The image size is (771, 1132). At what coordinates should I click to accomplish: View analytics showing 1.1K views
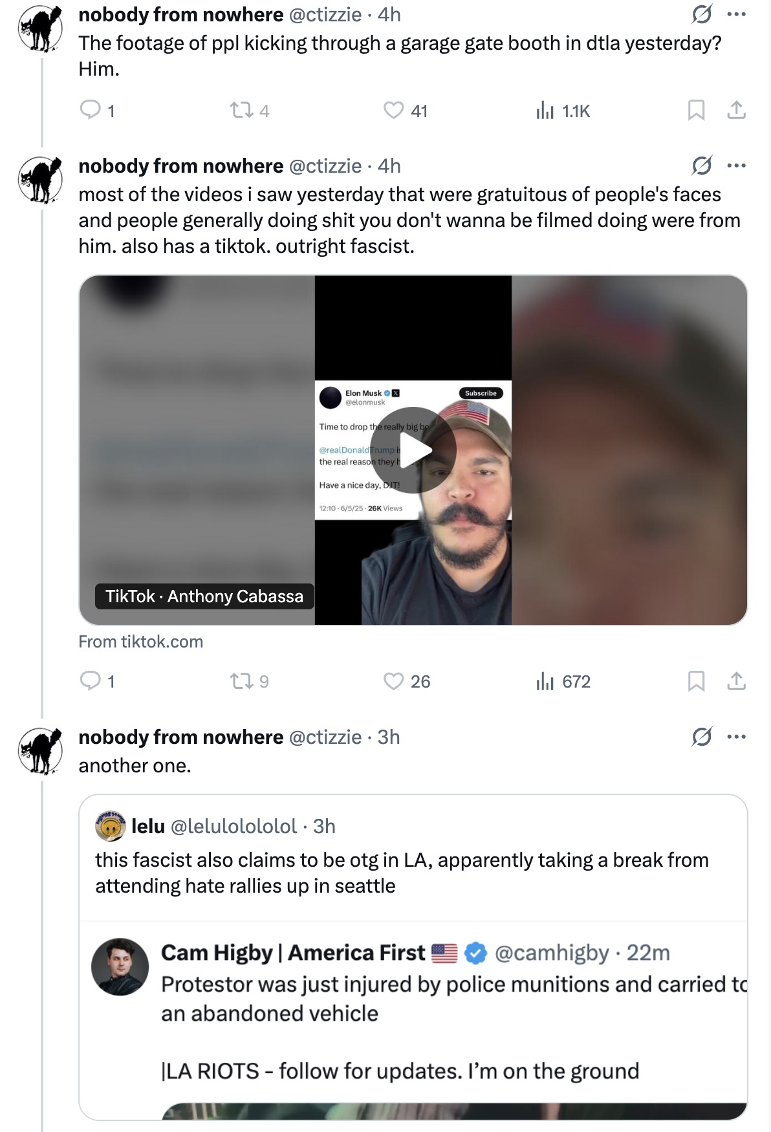tap(545, 111)
